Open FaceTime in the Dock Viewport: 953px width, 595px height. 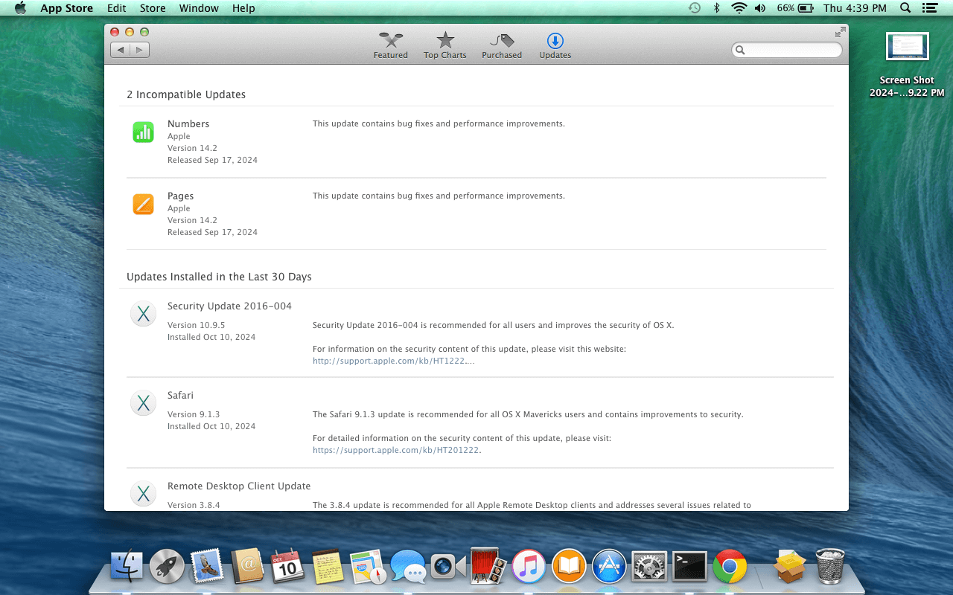point(448,567)
